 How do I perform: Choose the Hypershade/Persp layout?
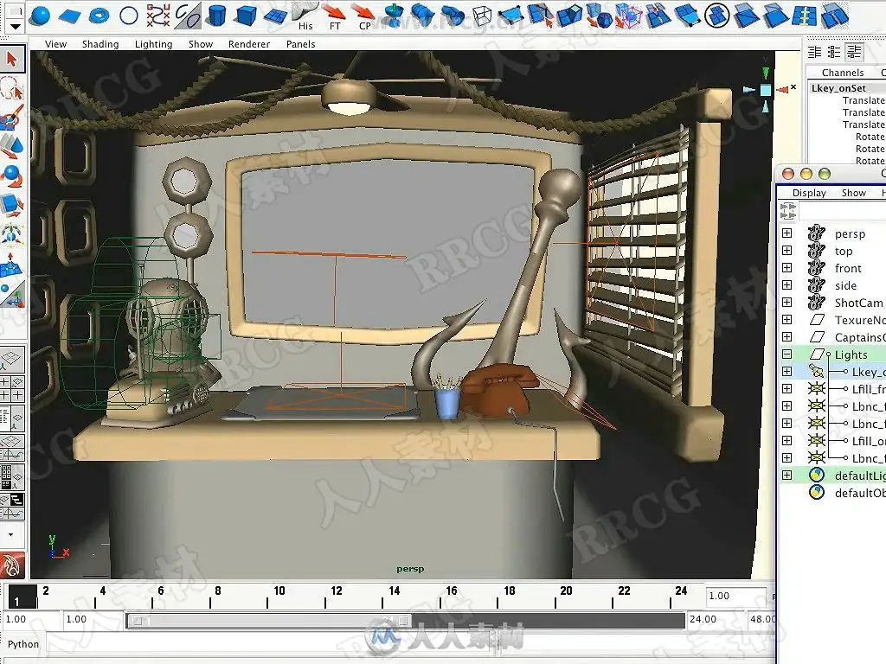coord(12,476)
